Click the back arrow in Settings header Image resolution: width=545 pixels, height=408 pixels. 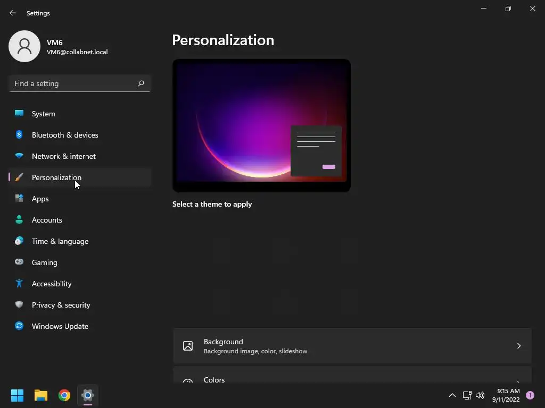click(13, 13)
